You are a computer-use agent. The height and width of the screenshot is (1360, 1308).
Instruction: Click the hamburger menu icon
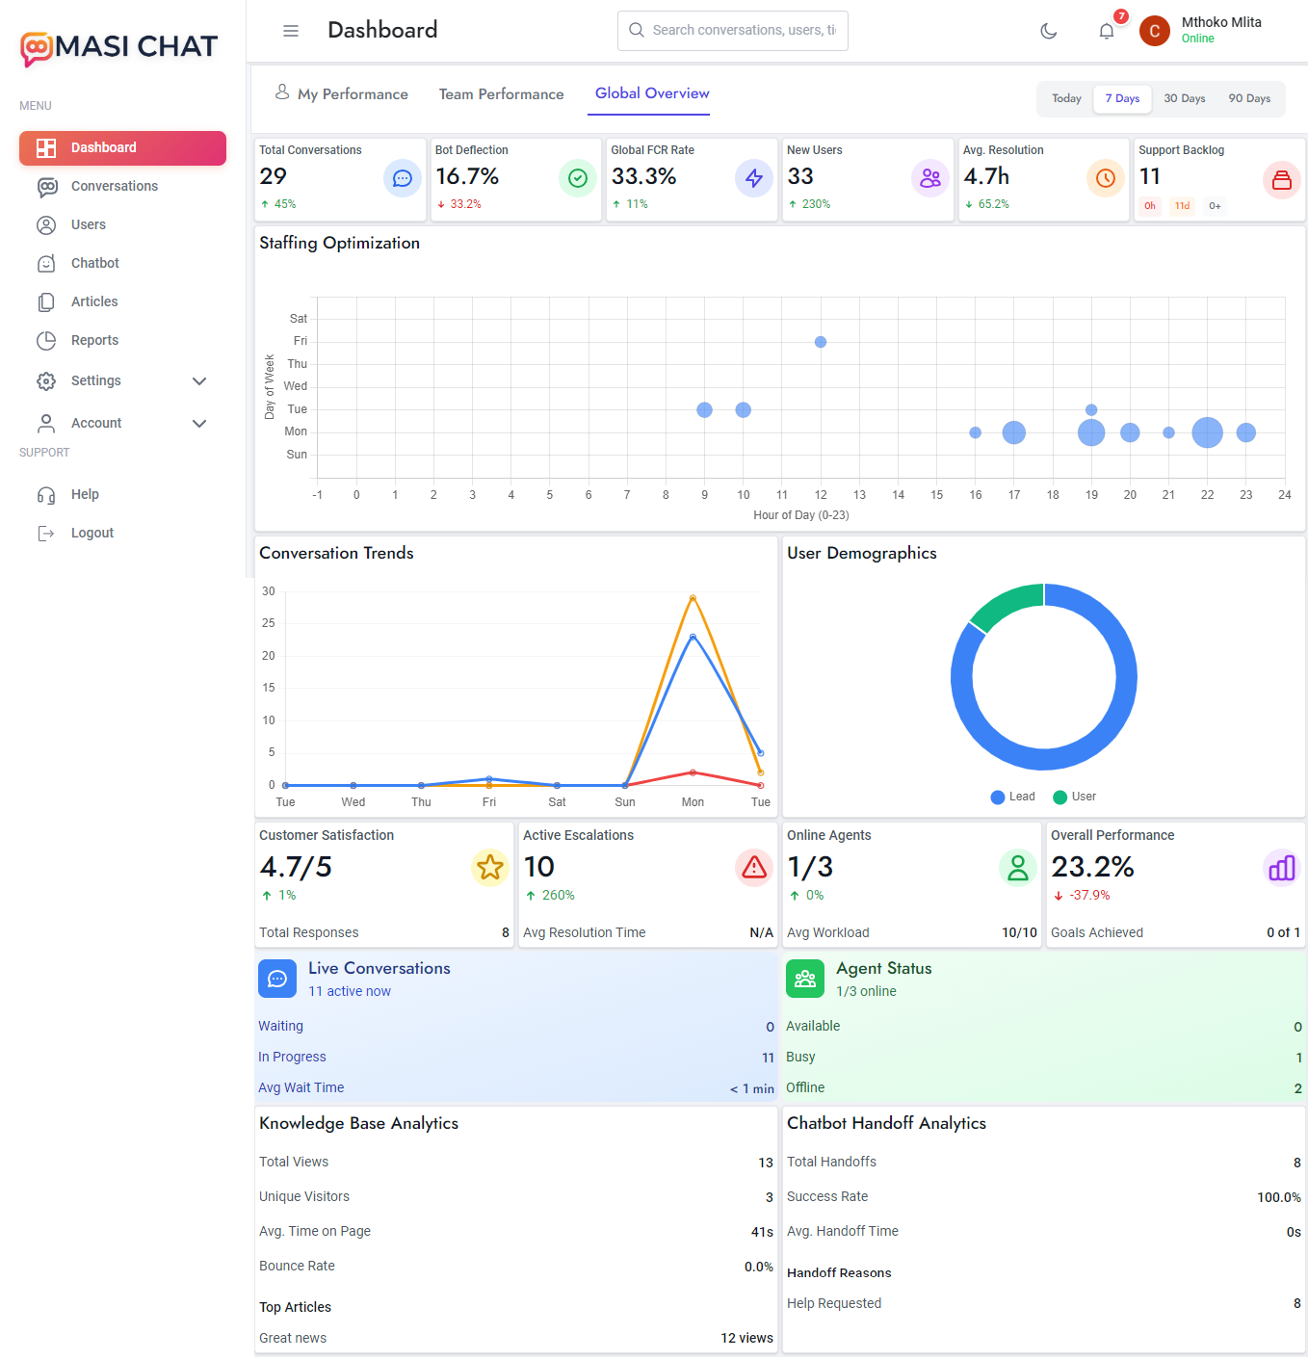[x=290, y=31]
